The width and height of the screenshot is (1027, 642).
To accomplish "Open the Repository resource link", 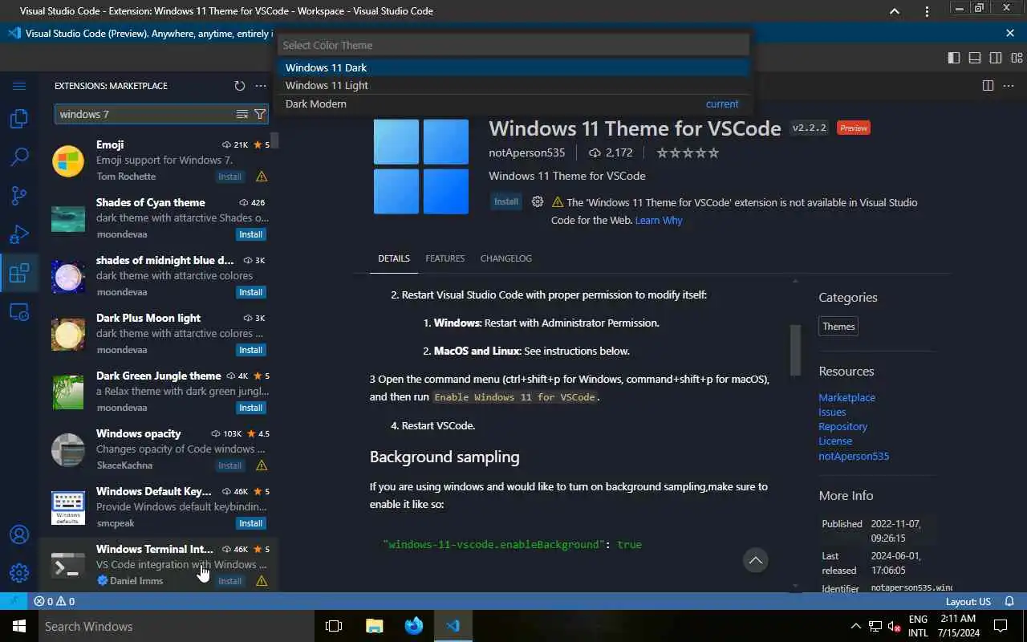I will pos(842,426).
